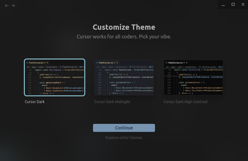Choose the Cursor Dark High Contrast thumbnail
The height and width of the screenshot is (161, 248).
pos(193,77)
